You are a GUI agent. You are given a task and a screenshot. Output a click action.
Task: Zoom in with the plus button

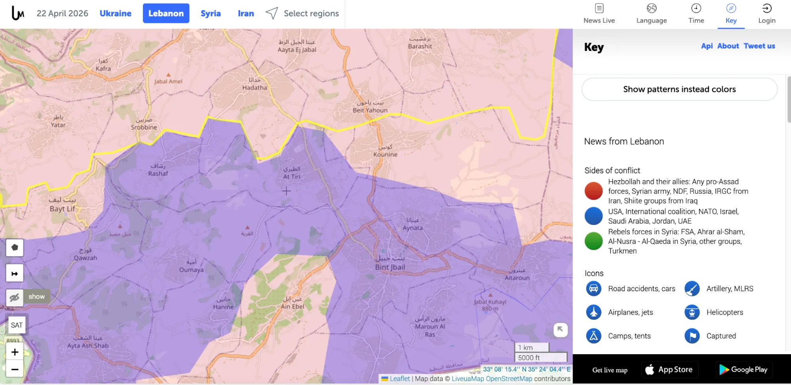coord(15,352)
